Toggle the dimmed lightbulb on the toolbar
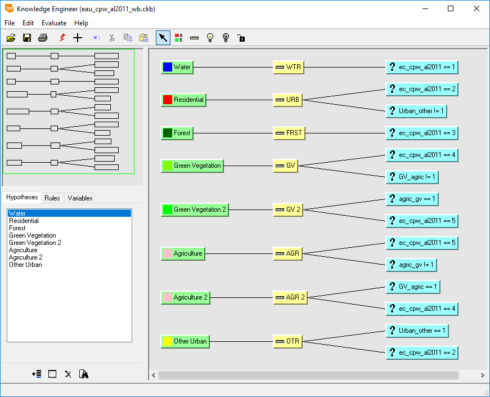The image size is (490, 397). pyautogui.click(x=225, y=38)
